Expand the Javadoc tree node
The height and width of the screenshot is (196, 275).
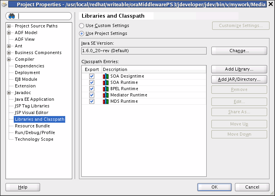click(x=9, y=93)
